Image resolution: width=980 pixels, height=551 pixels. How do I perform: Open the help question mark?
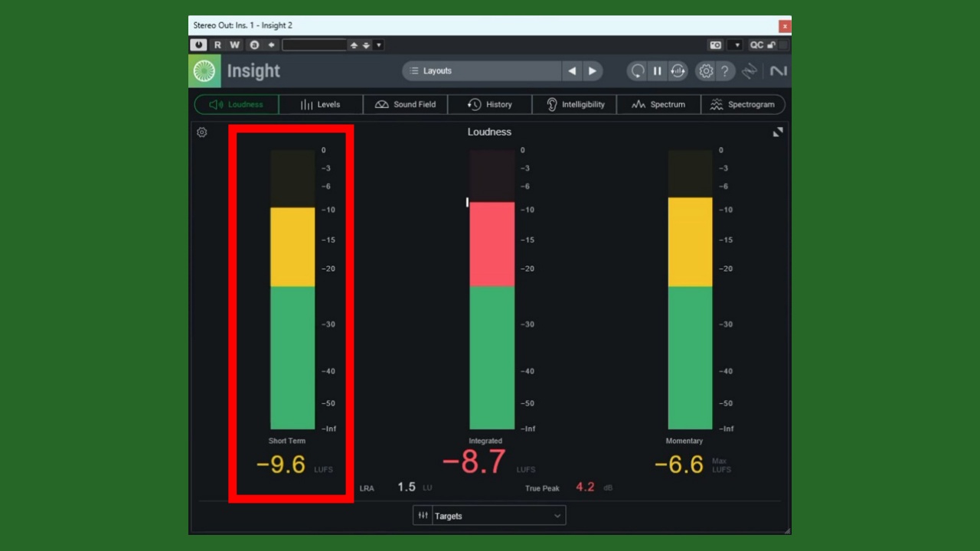724,71
